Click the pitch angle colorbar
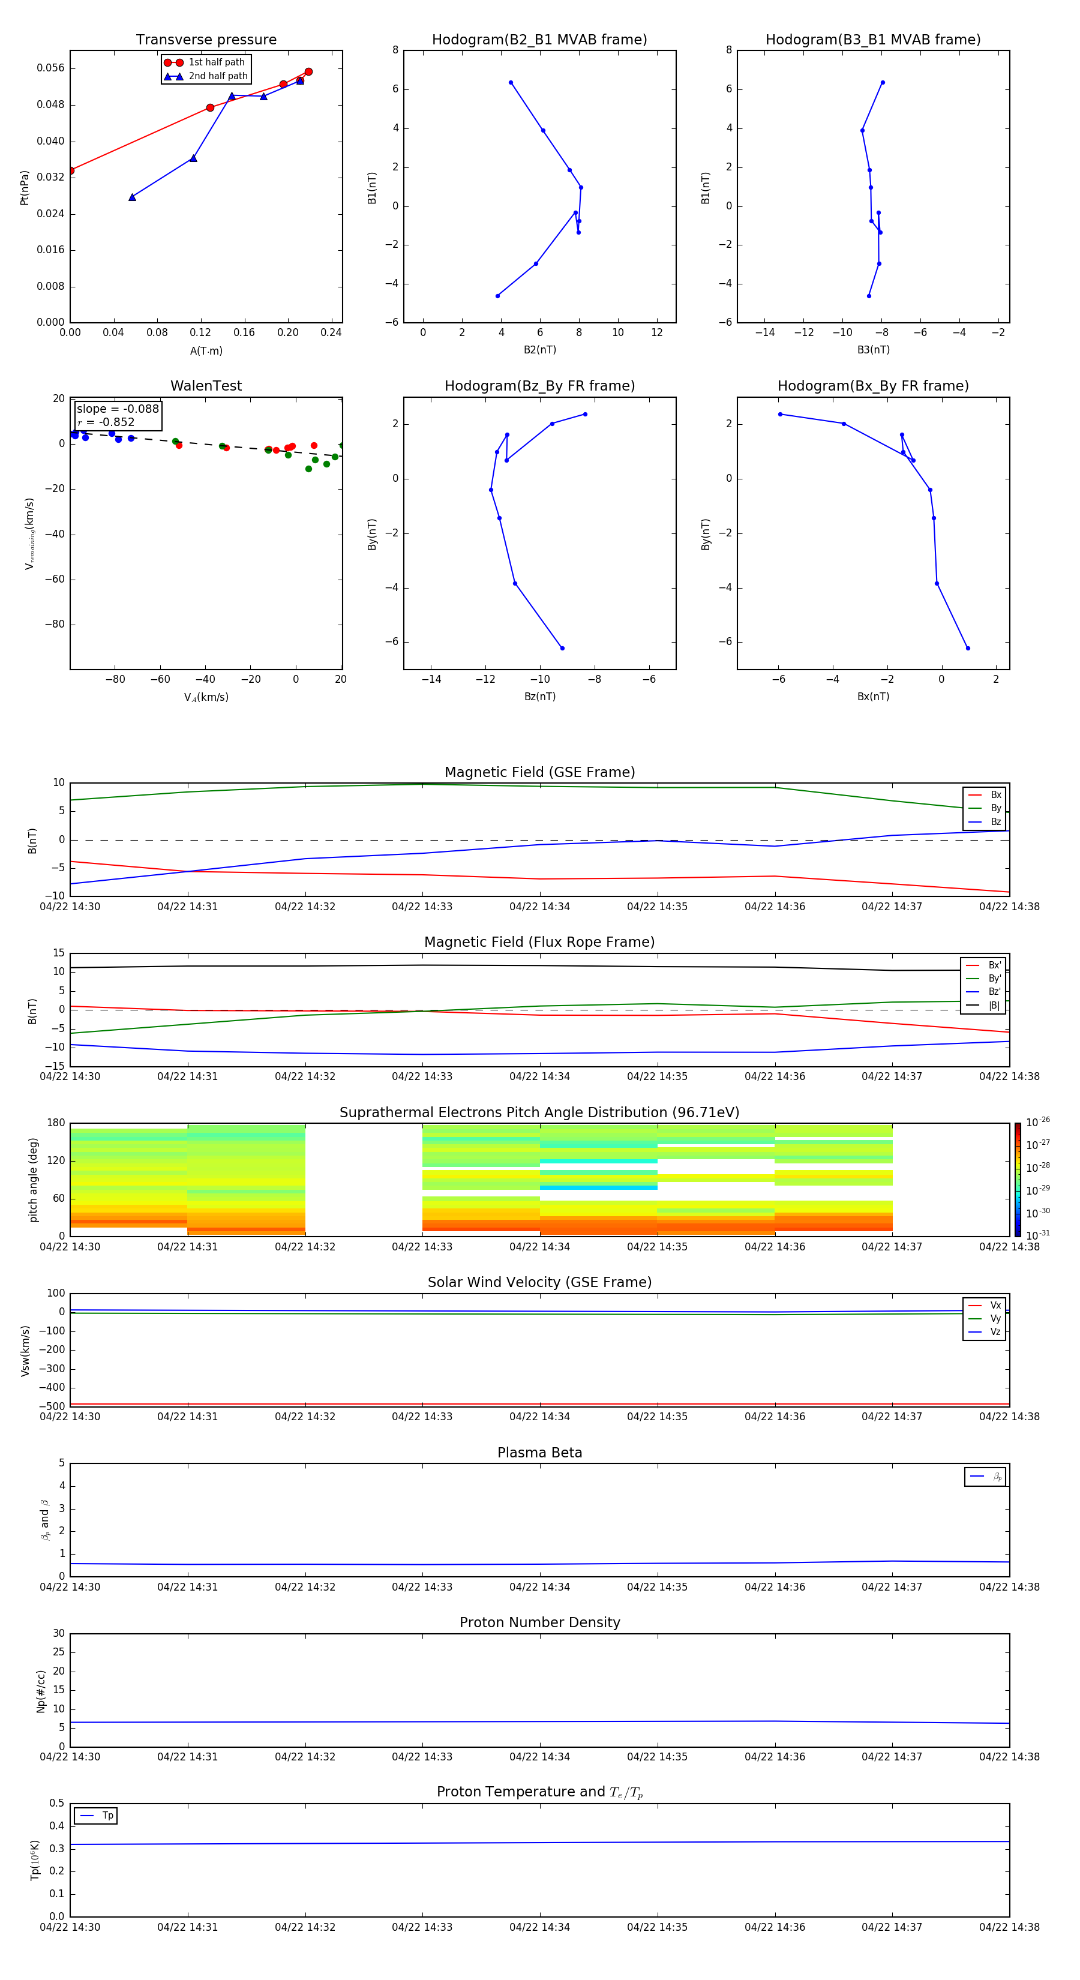The height and width of the screenshot is (1980, 1080). (1017, 1180)
